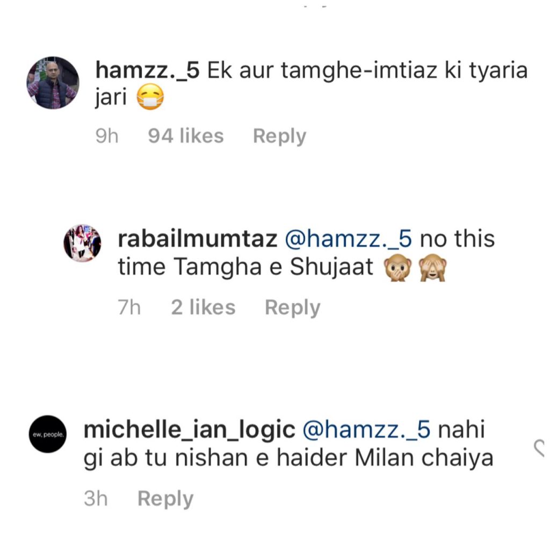Tap the 3h timestamp
The height and width of the screenshot is (550, 550).
tap(96, 498)
